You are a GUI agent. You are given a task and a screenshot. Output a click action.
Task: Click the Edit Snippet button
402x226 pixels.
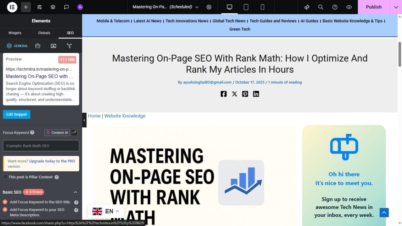pos(17,114)
